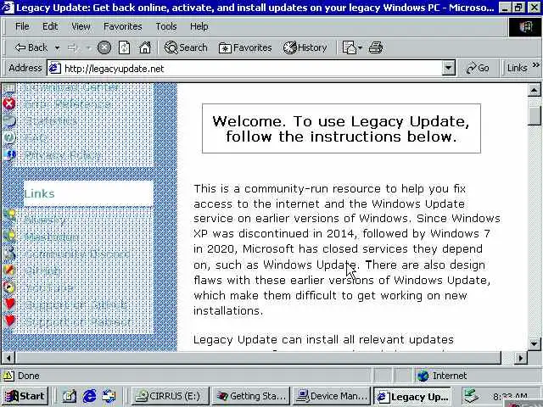This screenshot has width=543, height=407.
Task: Click the FAQ question mark icon
Action: point(9,137)
